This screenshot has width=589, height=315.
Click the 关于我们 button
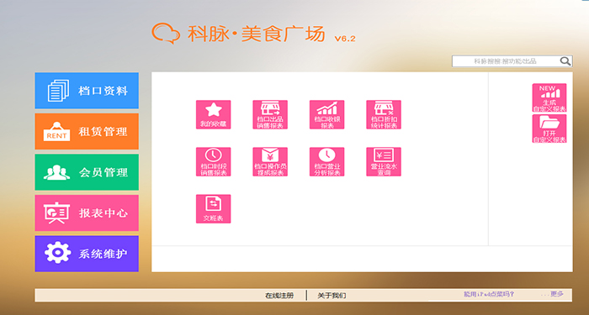coord(332,296)
